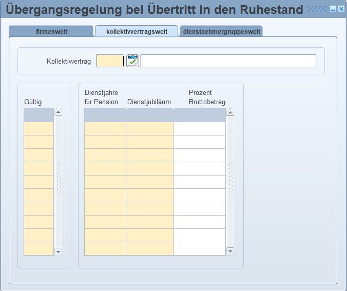Click first Prozent Bruttobetrag cell
The width and height of the screenshot is (347, 291).
point(199,128)
